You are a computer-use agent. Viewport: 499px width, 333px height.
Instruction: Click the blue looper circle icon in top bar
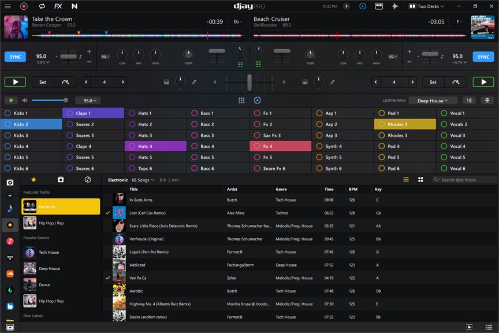363,6
